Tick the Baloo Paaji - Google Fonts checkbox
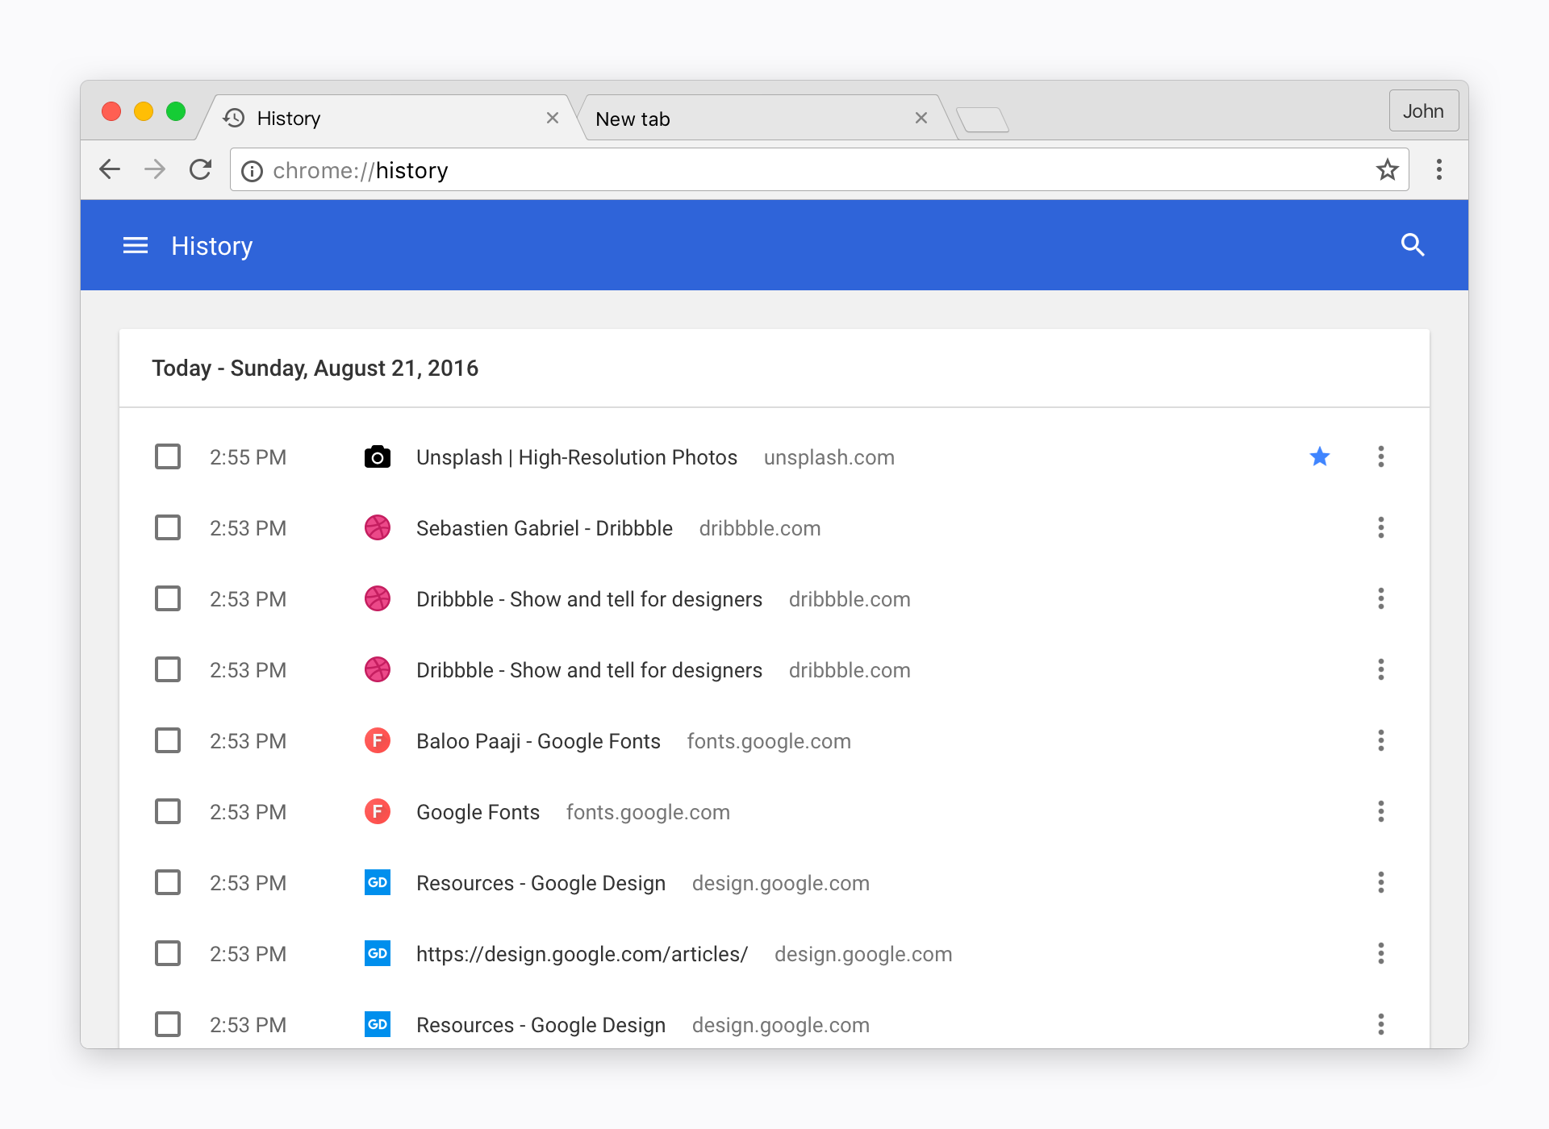 (168, 740)
